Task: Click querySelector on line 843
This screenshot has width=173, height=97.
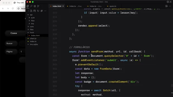Action: 114,56
